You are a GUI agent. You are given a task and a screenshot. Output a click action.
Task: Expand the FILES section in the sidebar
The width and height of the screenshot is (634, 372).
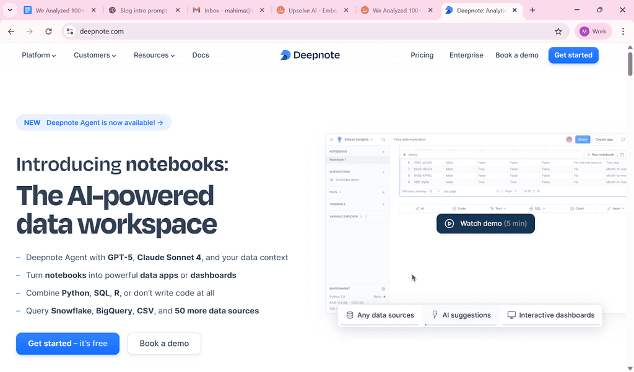point(341,192)
